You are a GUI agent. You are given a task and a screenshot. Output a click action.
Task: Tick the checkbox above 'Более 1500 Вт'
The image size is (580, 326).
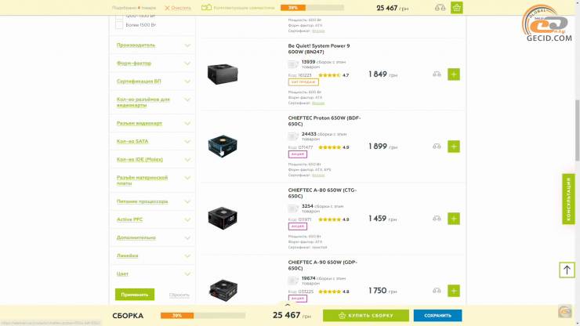(119, 16)
